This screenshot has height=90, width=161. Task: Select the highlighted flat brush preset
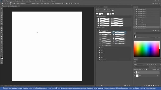[119, 32]
